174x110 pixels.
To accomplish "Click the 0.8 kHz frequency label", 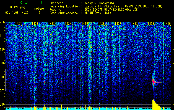I will point(2,77).
